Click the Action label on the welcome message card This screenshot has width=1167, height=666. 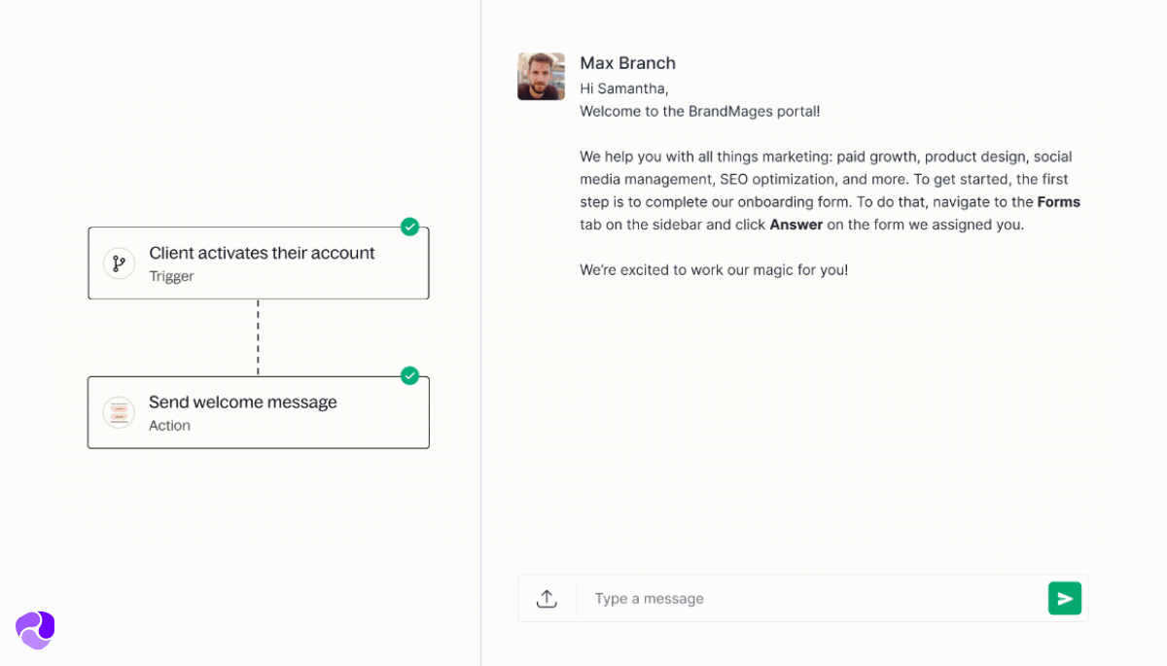coord(169,425)
